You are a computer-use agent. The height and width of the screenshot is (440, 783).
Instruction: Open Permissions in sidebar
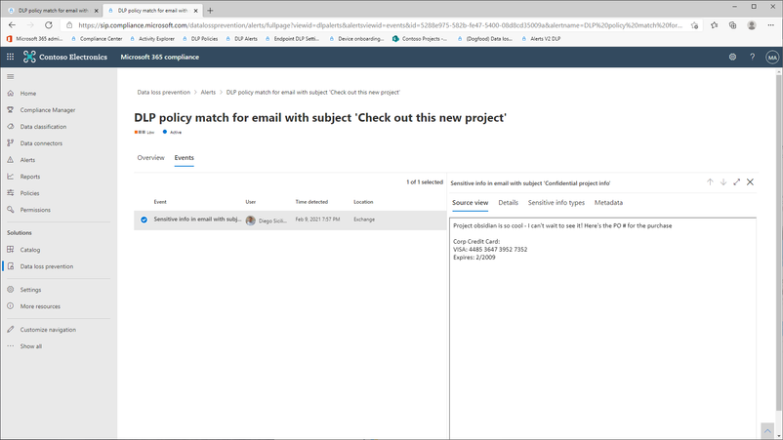(x=35, y=210)
